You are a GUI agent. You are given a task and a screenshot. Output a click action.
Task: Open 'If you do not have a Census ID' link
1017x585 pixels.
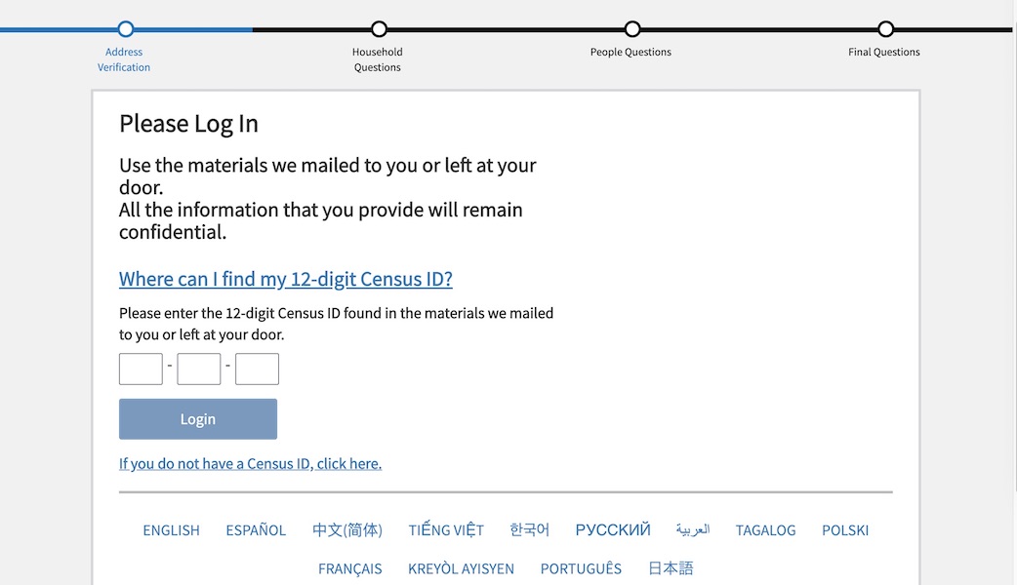point(251,464)
